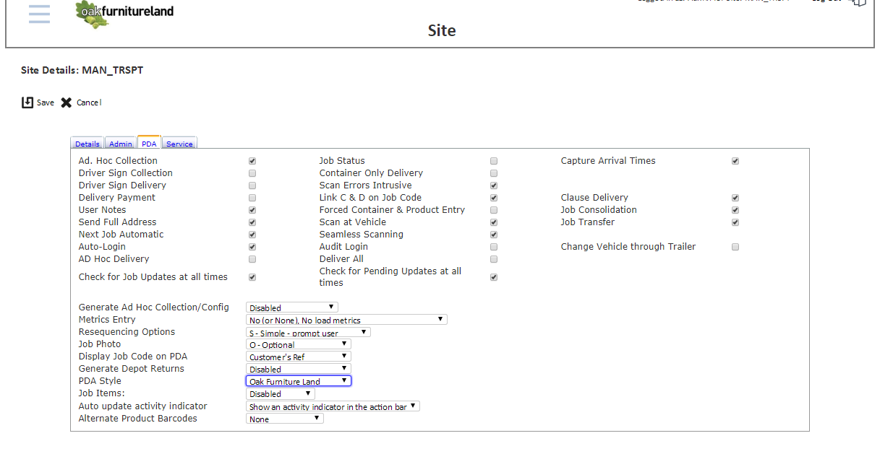Open Auto update activity indicator dropdown
Screen dimensions: 880x454
333,406
